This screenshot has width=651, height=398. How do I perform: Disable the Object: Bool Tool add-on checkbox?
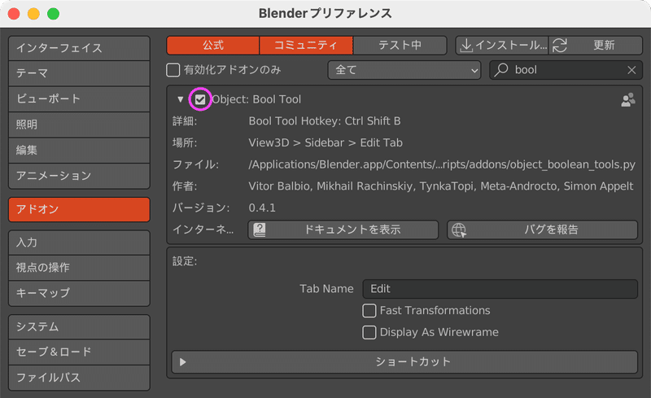point(200,99)
